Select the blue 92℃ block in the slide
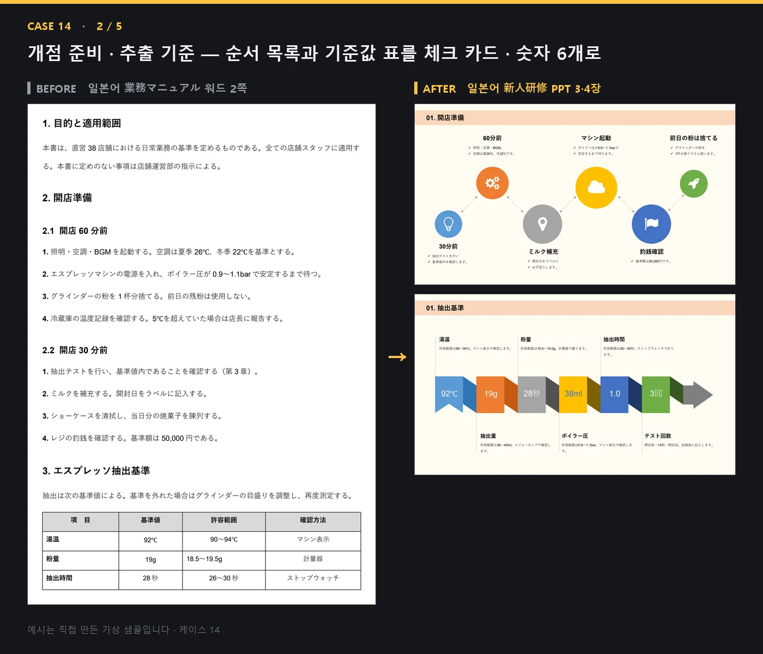 [x=449, y=394]
